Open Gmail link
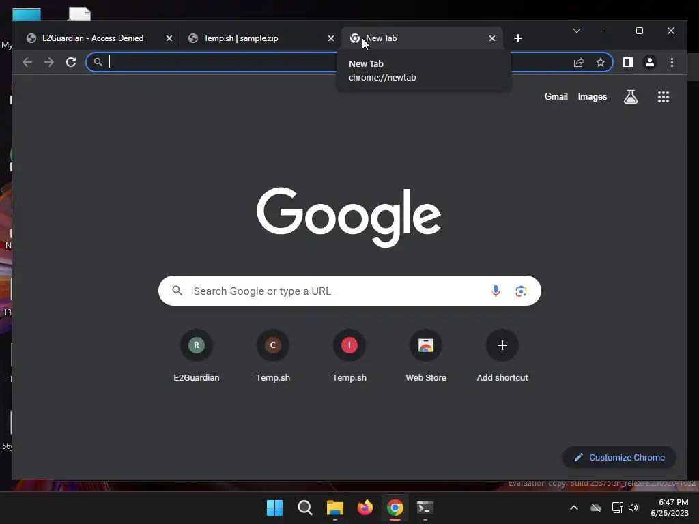The image size is (699, 524). coord(556,97)
